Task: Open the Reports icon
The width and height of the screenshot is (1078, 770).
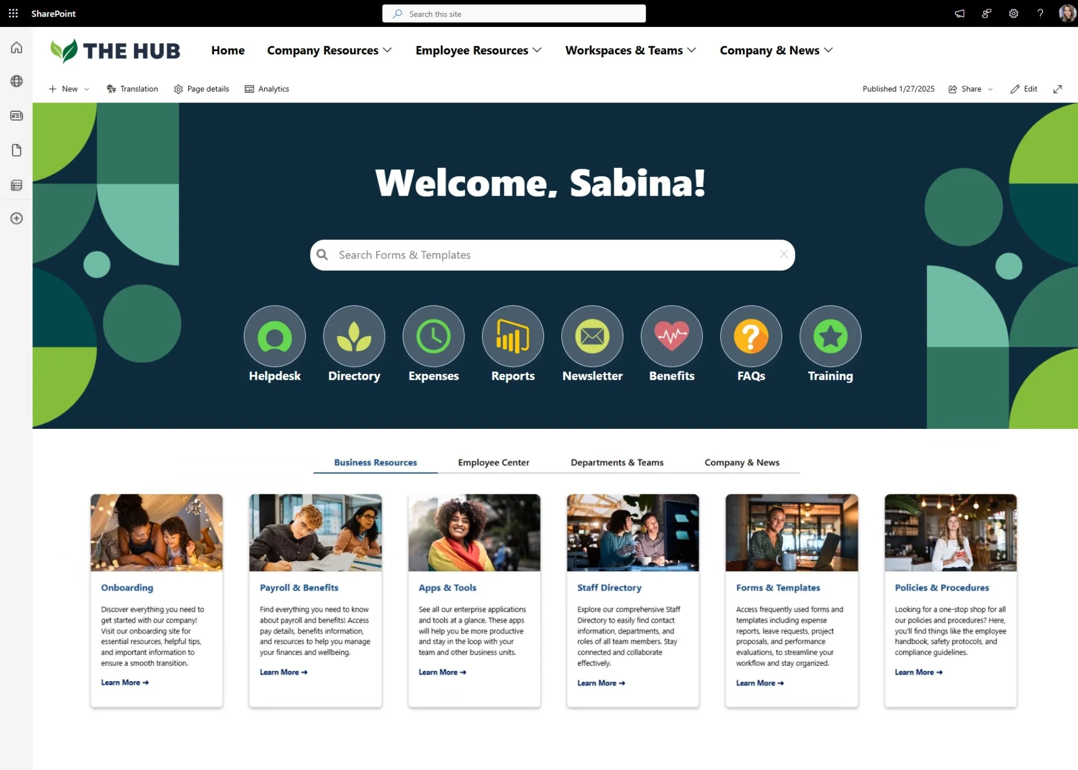Action: click(512, 336)
